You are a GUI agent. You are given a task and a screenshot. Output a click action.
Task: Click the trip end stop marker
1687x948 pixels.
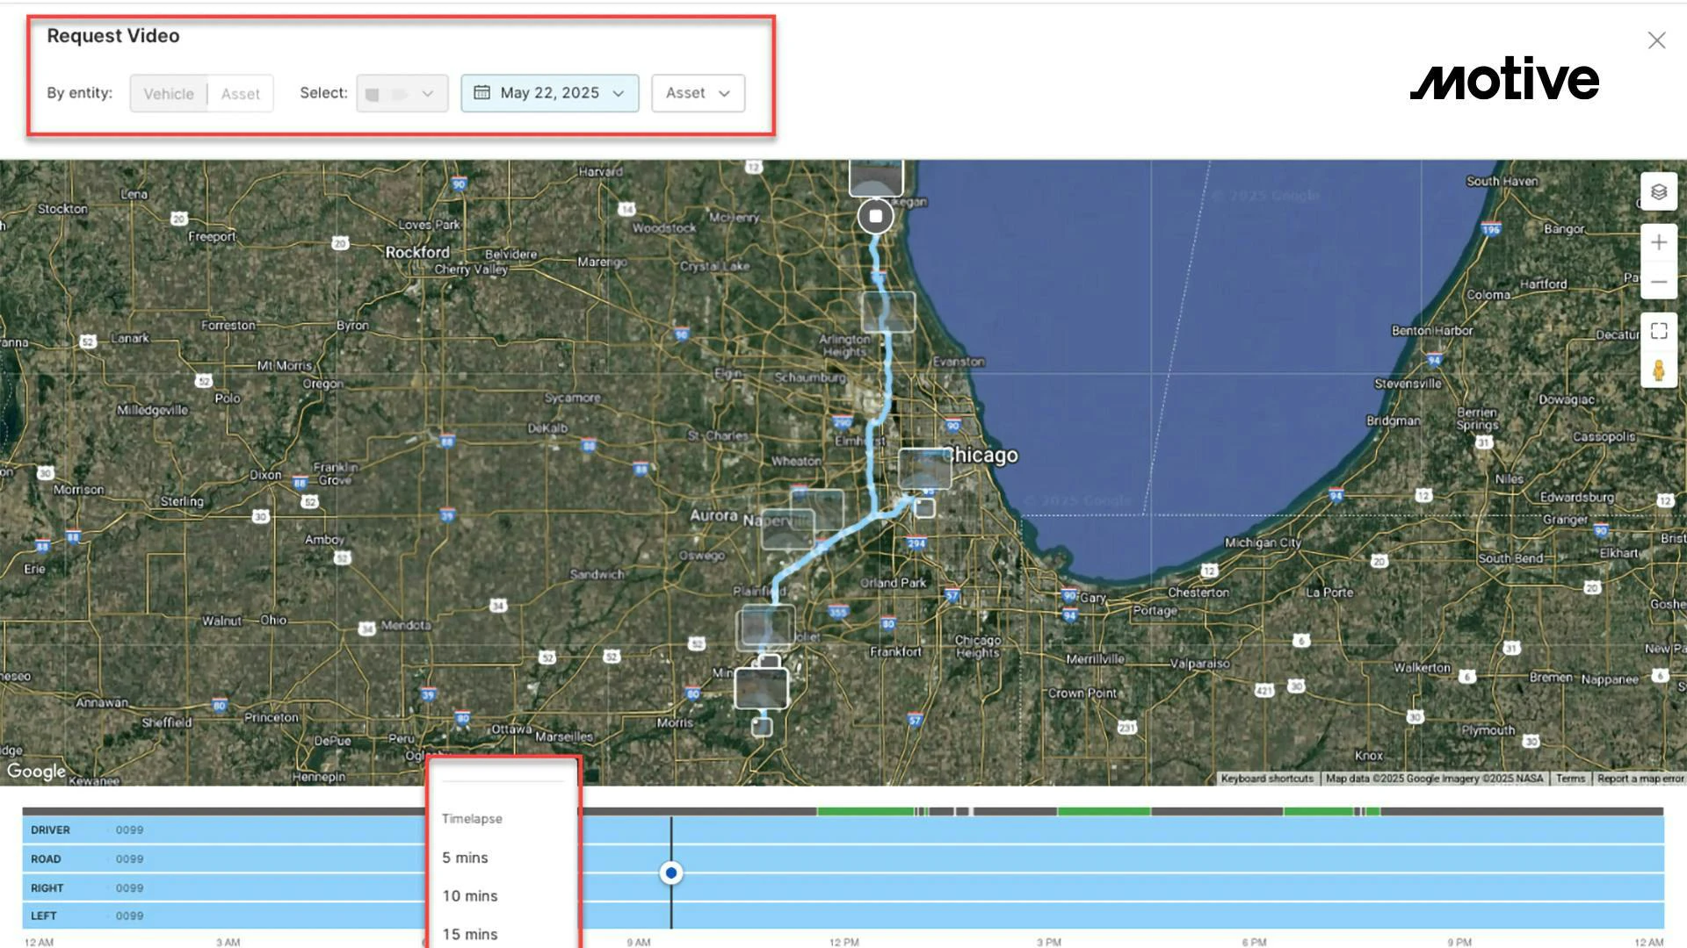click(875, 216)
